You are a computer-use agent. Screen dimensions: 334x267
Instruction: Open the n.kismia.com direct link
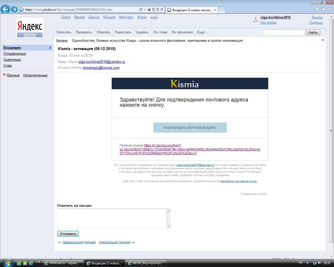pos(190,149)
